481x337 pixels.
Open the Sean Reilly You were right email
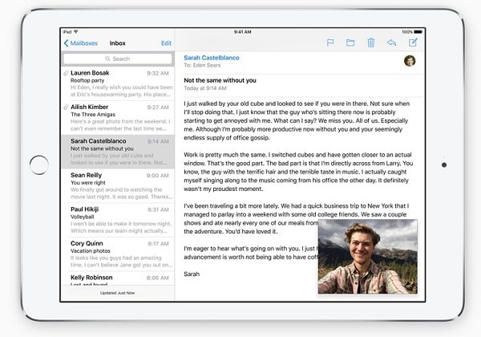pos(118,185)
